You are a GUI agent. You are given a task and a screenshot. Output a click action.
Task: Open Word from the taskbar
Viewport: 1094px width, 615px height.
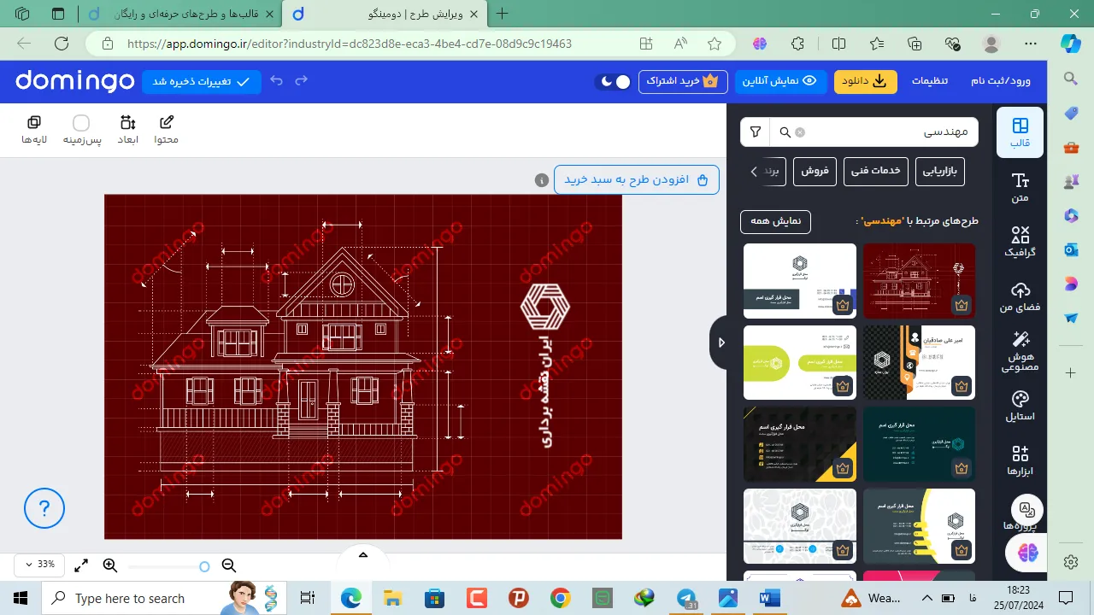(x=769, y=598)
